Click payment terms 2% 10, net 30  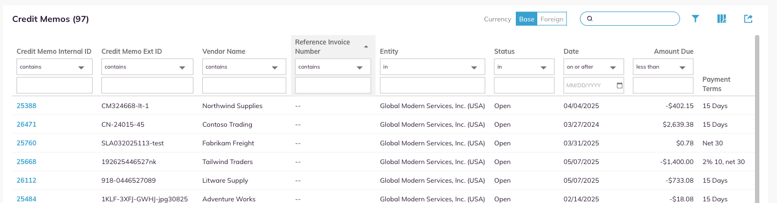(724, 162)
